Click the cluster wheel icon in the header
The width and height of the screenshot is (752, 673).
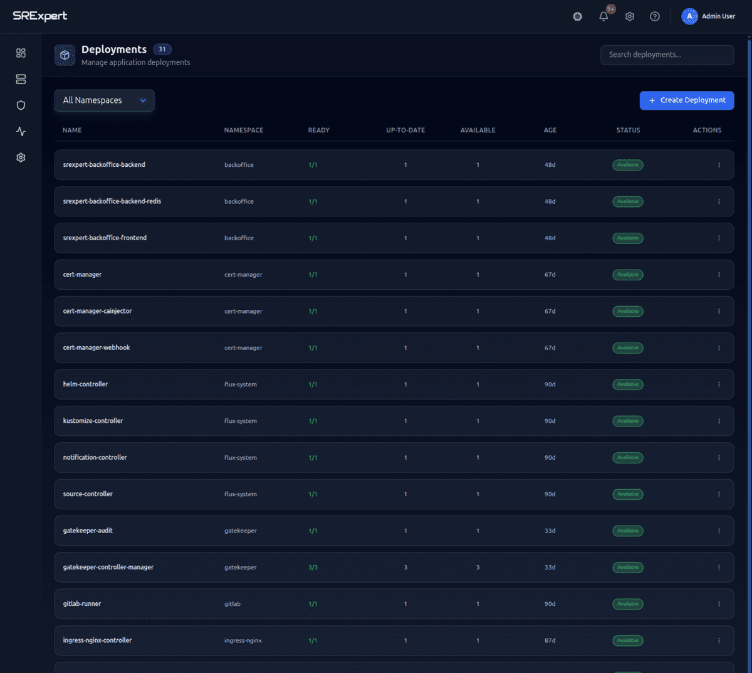pyautogui.click(x=577, y=16)
